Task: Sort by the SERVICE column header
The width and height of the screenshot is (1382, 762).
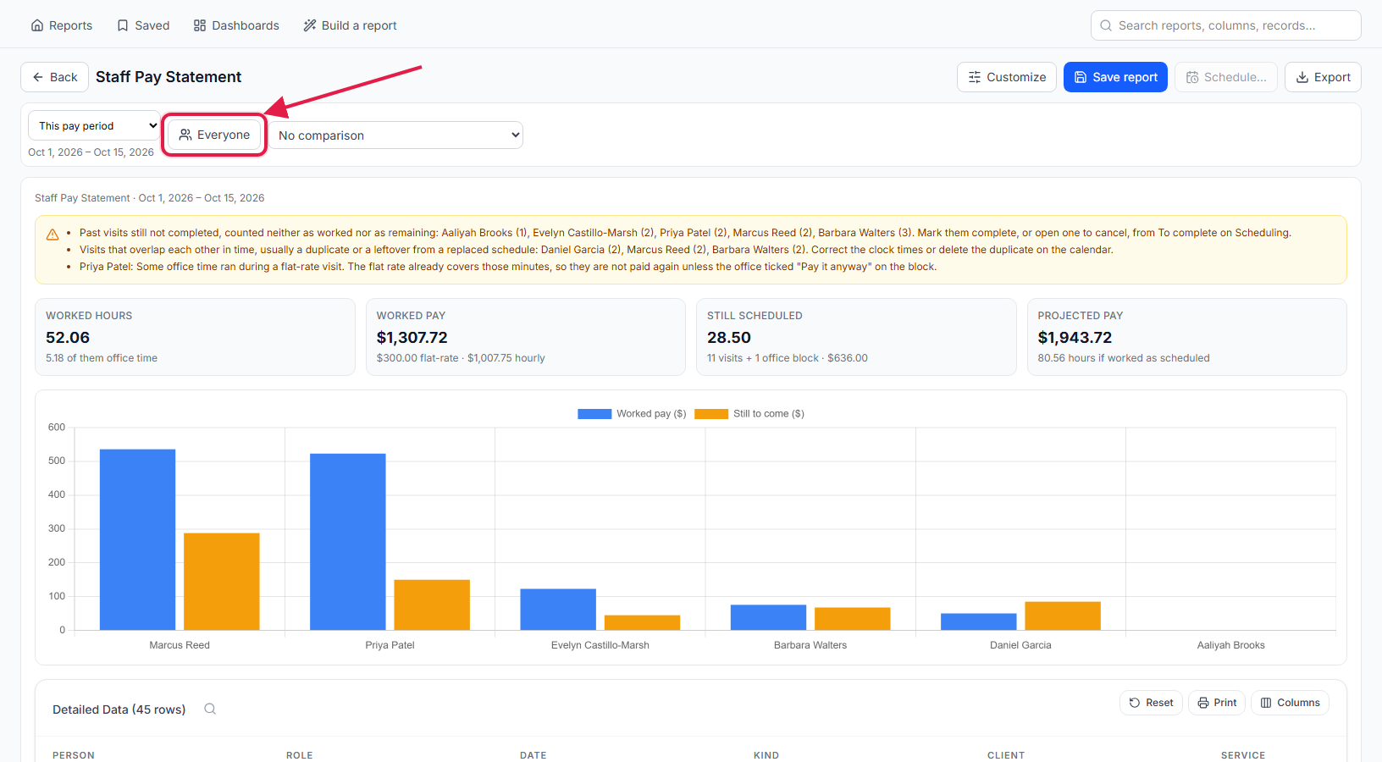Action: tap(1243, 755)
